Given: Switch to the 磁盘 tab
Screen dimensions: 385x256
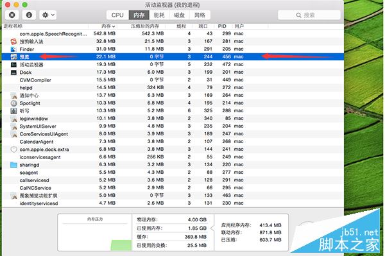Looking at the screenshot, I should [x=179, y=15].
